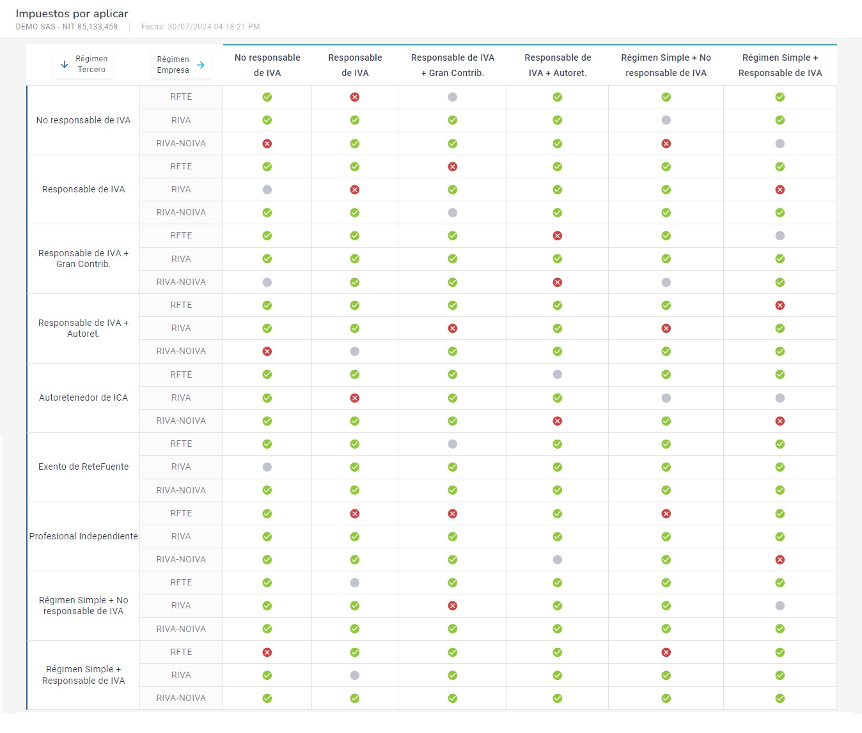Click red X in tercero Gran Contrib. RIVA-NOIVA row
Image resolution: width=862 pixels, height=733 pixels.
coord(558,282)
